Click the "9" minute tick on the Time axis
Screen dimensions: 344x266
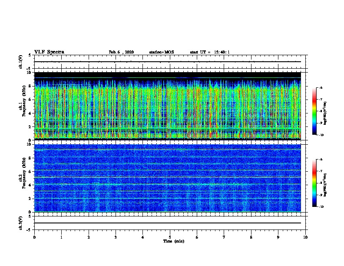pos(278,237)
